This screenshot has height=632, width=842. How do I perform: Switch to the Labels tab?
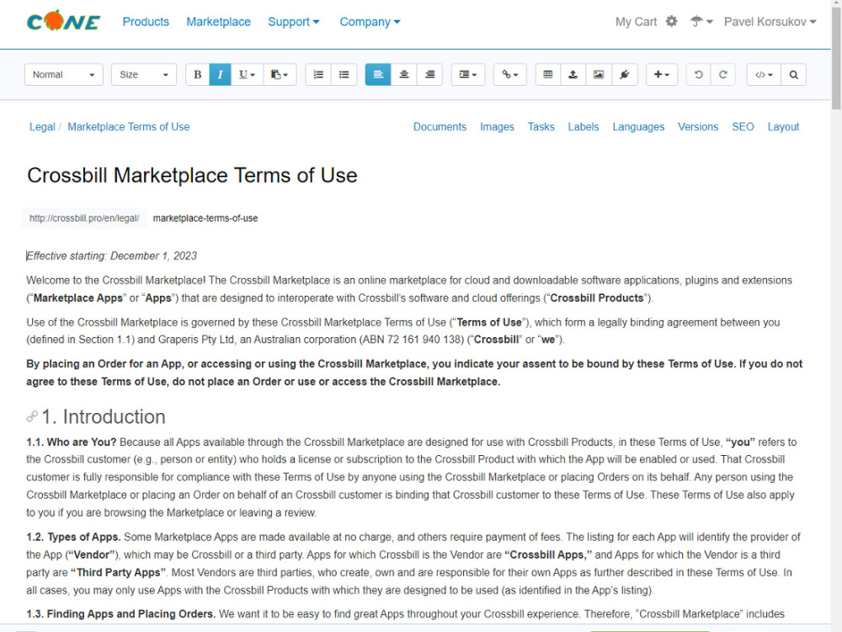[584, 127]
